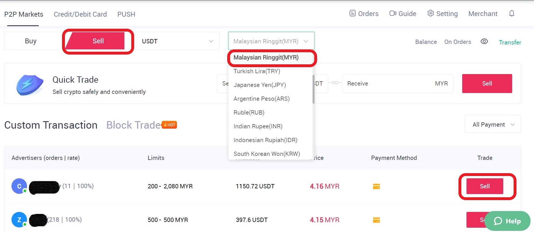Select the Sell tab at top

(x=98, y=41)
